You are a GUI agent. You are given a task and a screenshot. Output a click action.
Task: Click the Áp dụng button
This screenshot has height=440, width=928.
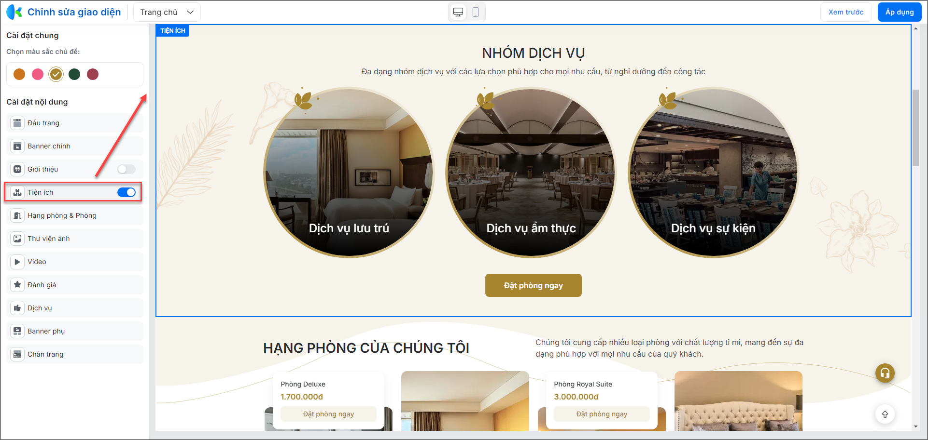point(900,12)
